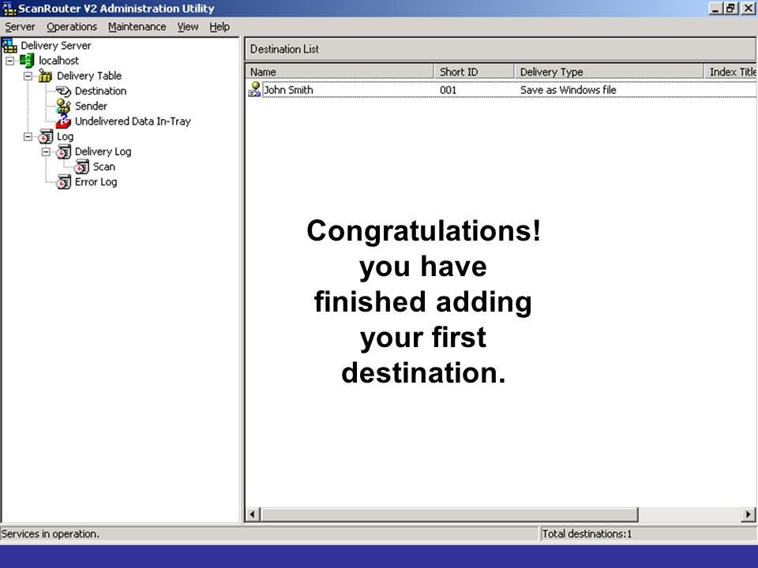This screenshot has height=568, width=758.
Task: Open the Help menu
Action: coord(220,27)
